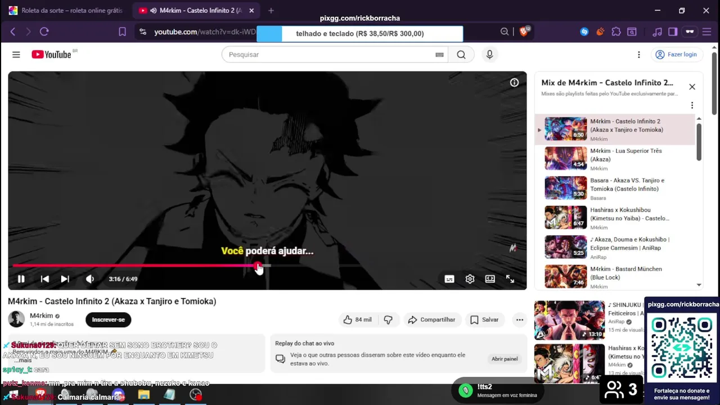
Task: Toggle browser sidebar panel
Action: [673, 31]
